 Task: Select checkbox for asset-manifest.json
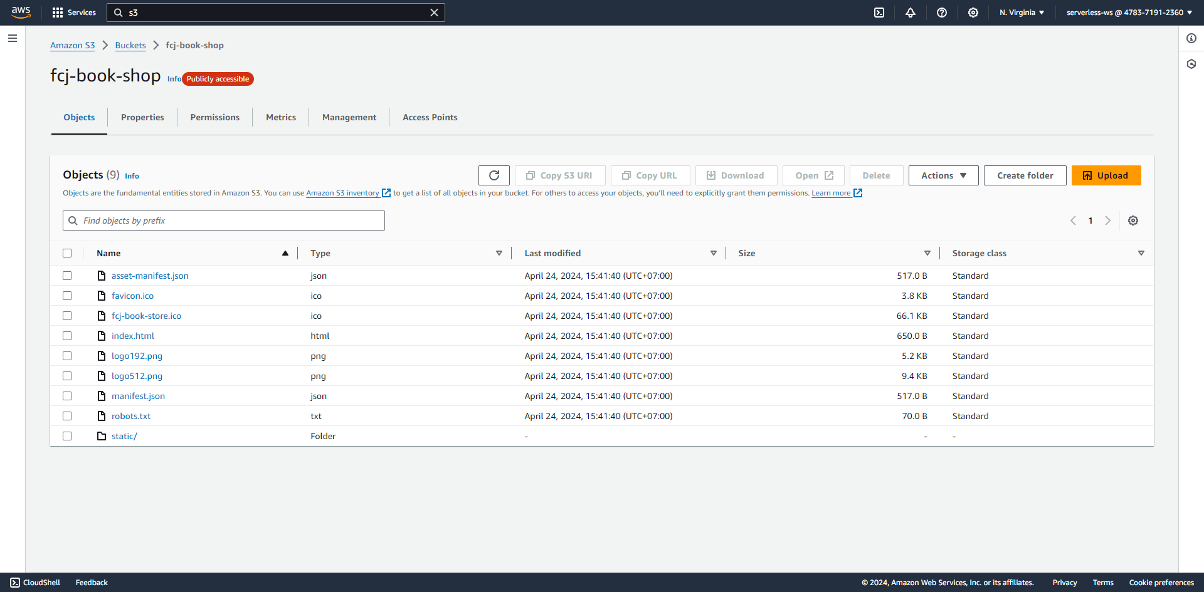coord(67,276)
